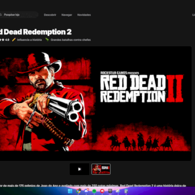195x195 pixels.
Task: Open the Novidades tab
Action: tap(84, 15)
